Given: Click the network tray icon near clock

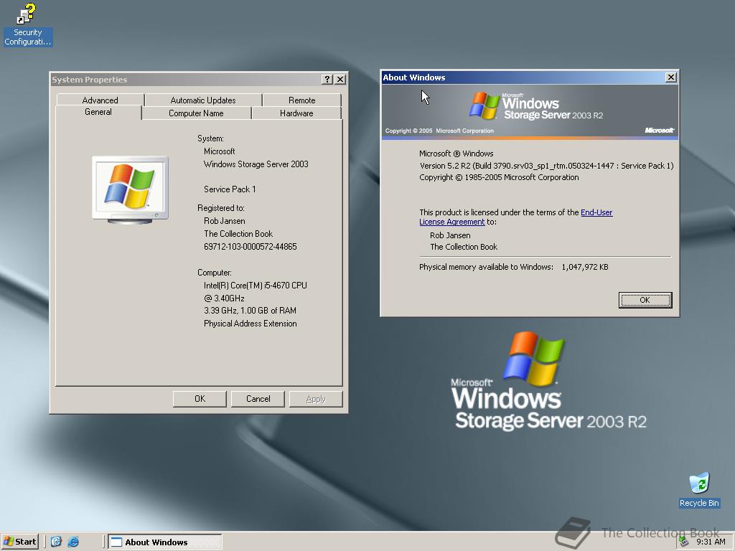Looking at the screenshot, I should (684, 542).
